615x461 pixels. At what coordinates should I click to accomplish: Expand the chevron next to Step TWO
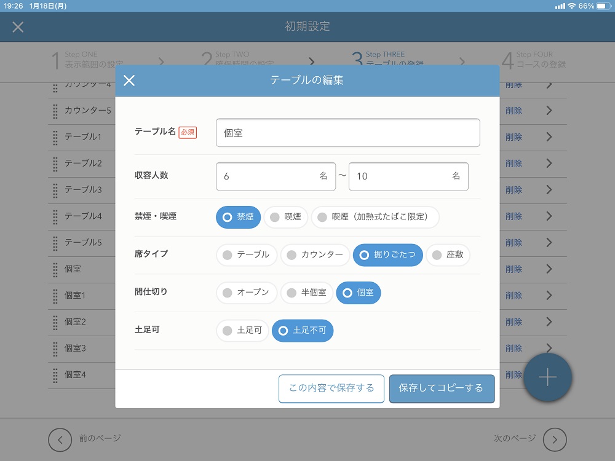pos(311,62)
